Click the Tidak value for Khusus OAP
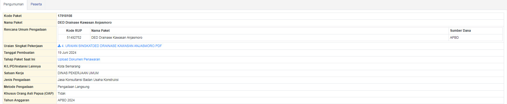 [62, 94]
